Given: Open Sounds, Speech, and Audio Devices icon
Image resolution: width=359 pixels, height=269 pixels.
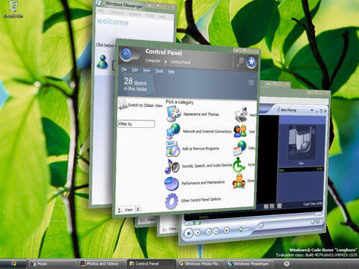Looking at the screenshot, I should coord(172,166).
